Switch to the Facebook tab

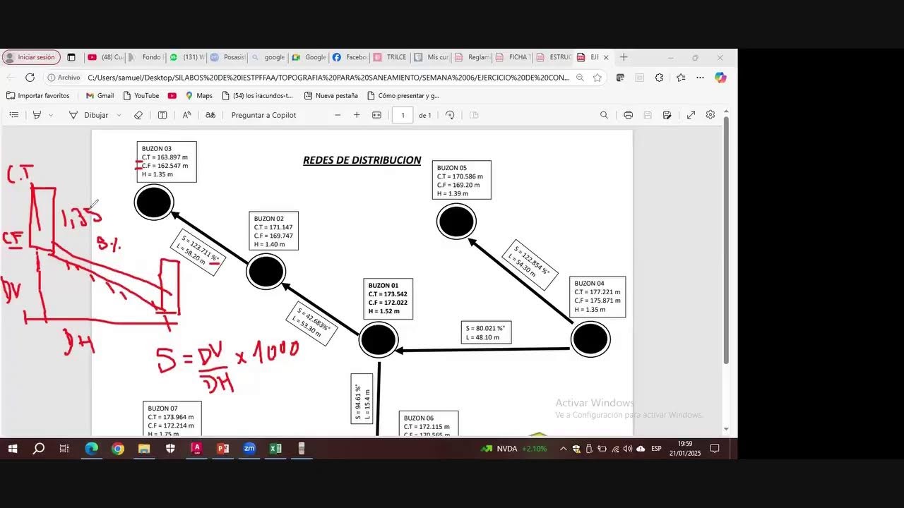(349, 57)
